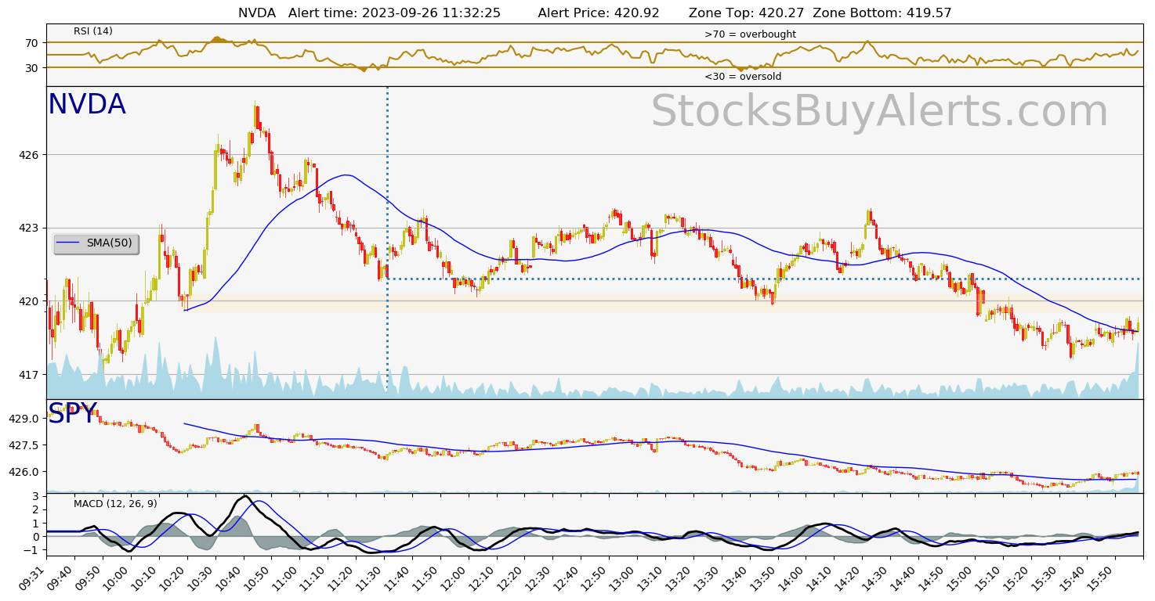Click the horizontal dotted alert price line
The image size is (1155, 601).
click(764, 279)
